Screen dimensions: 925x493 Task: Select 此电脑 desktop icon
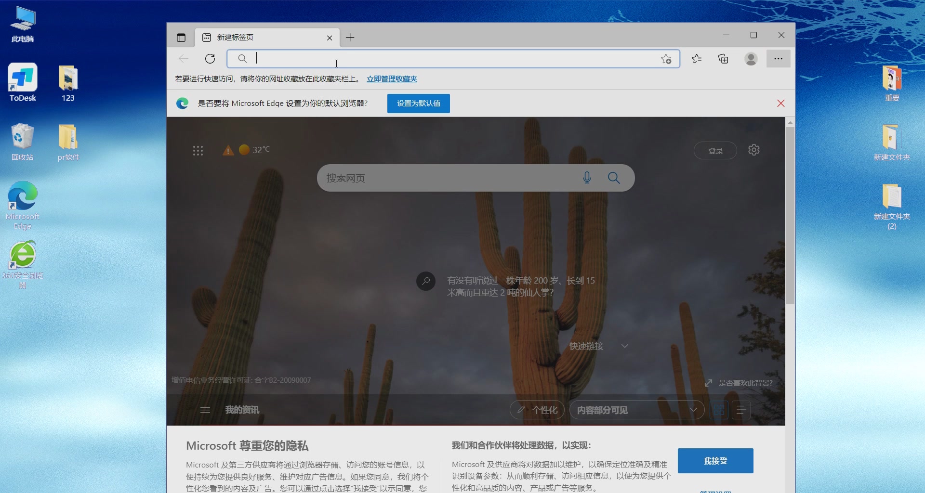pyautogui.click(x=23, y=24)
